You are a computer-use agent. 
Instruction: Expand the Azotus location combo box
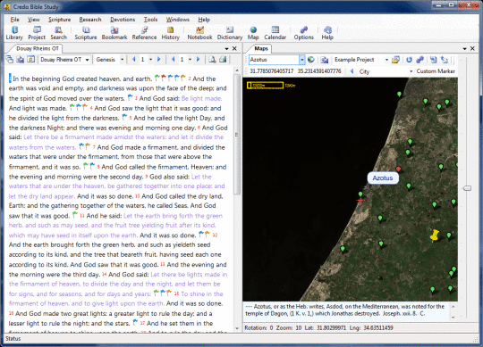click(302, 60)
